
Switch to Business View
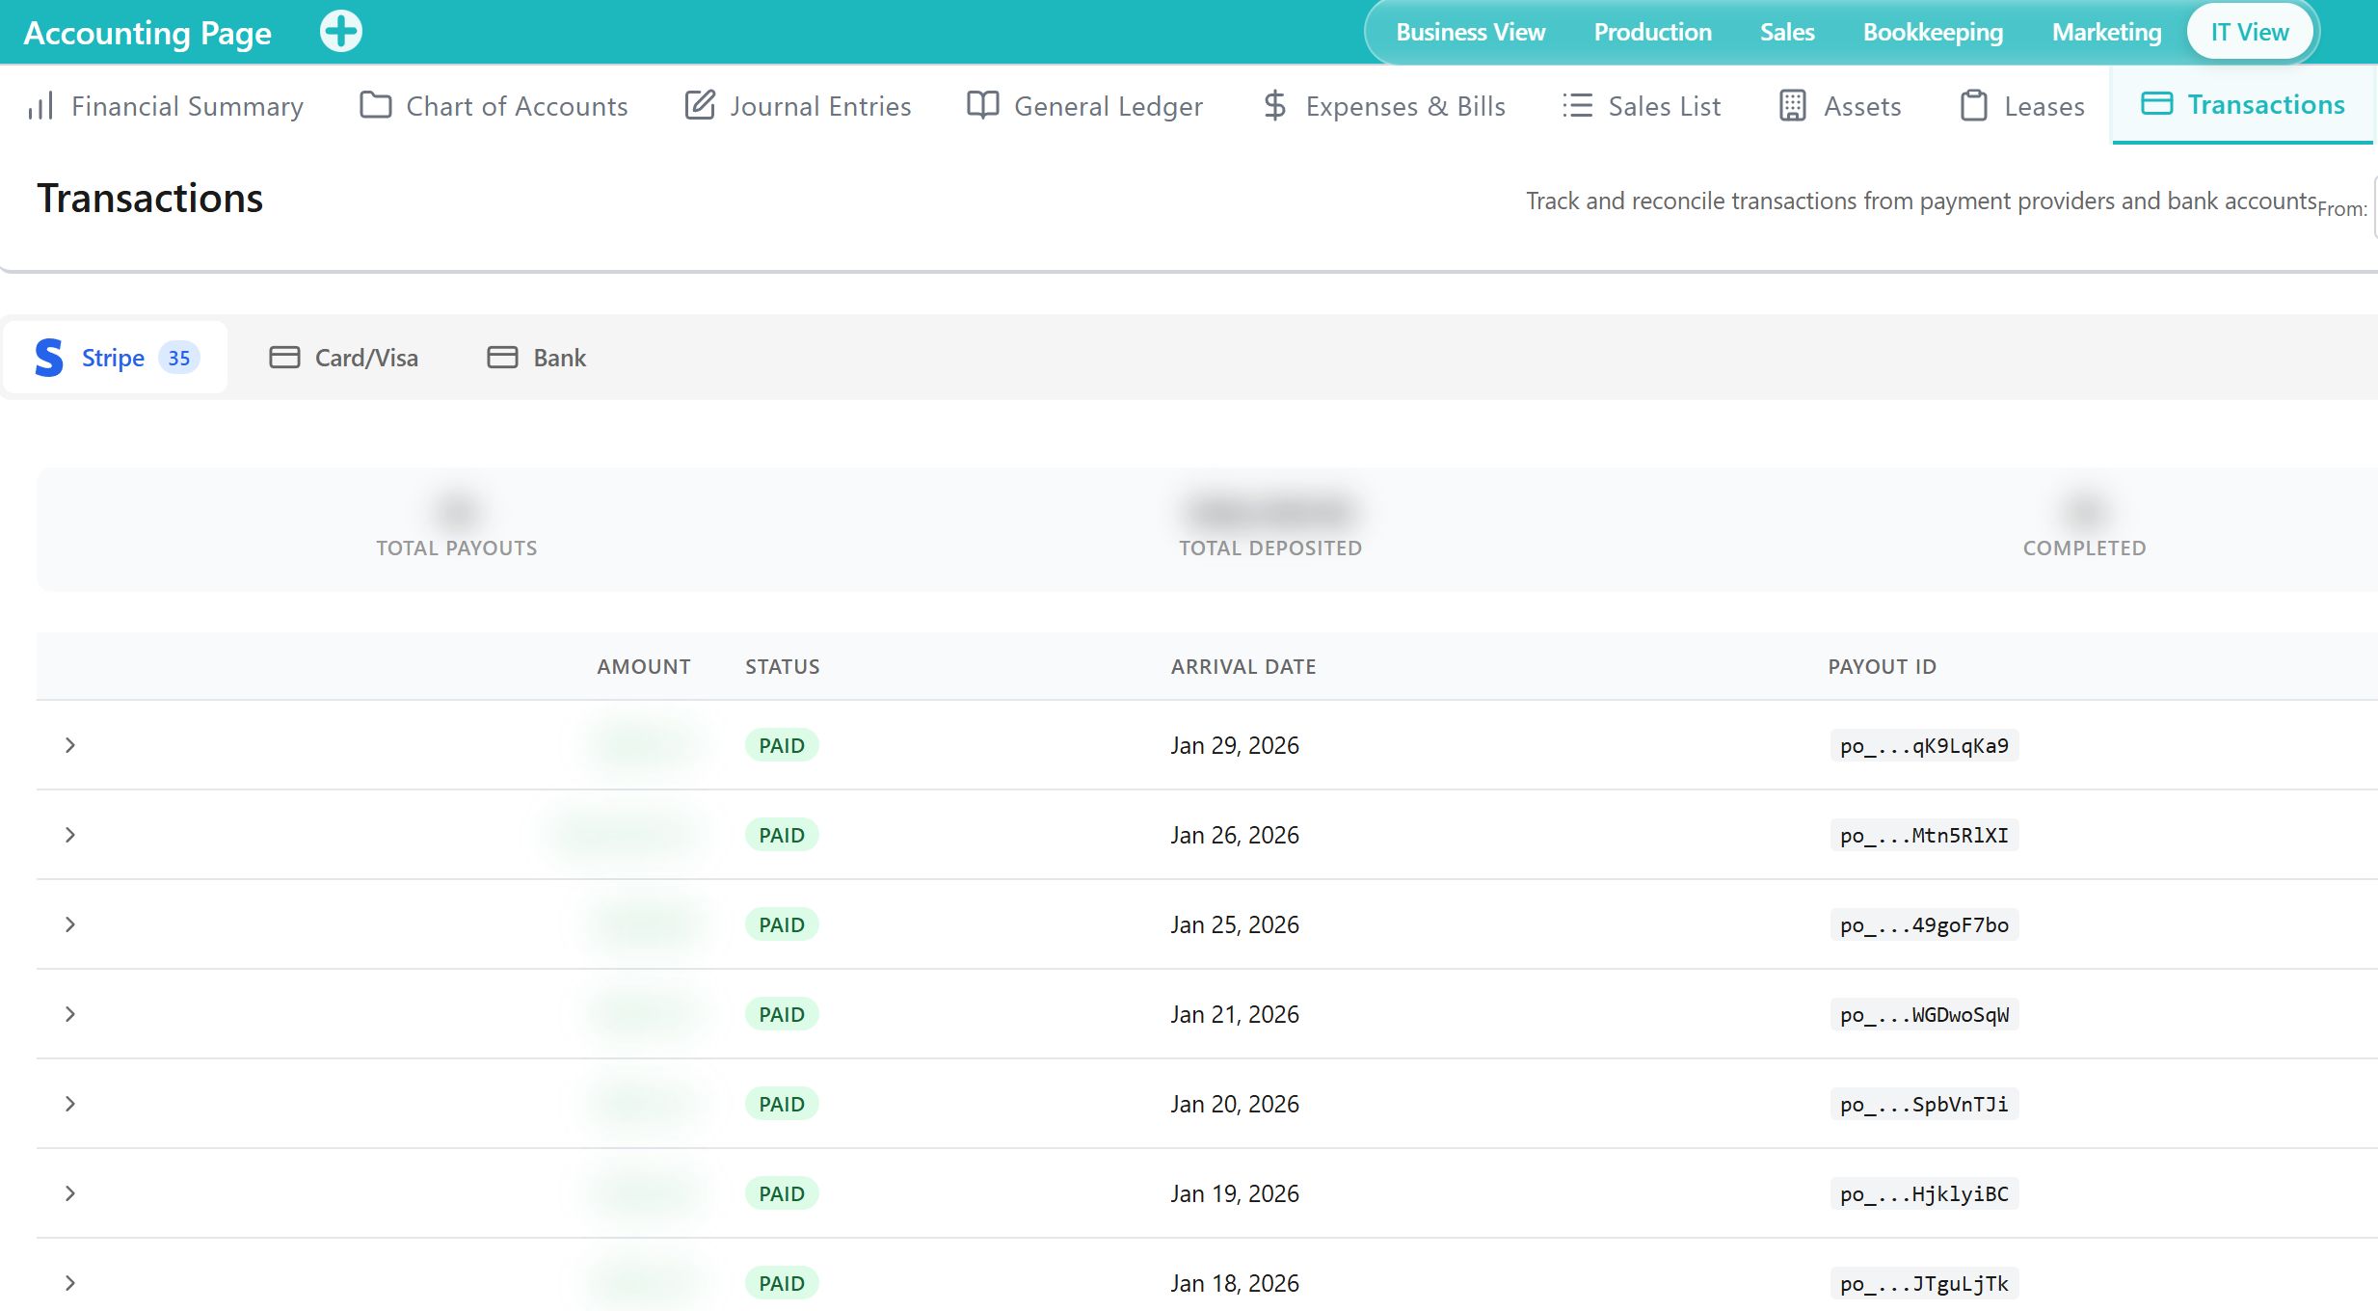[1471, 32]
